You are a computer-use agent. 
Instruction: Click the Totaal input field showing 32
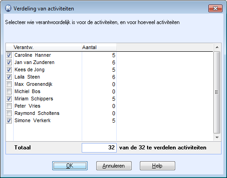pyautogui.click(x=99, y=148)
